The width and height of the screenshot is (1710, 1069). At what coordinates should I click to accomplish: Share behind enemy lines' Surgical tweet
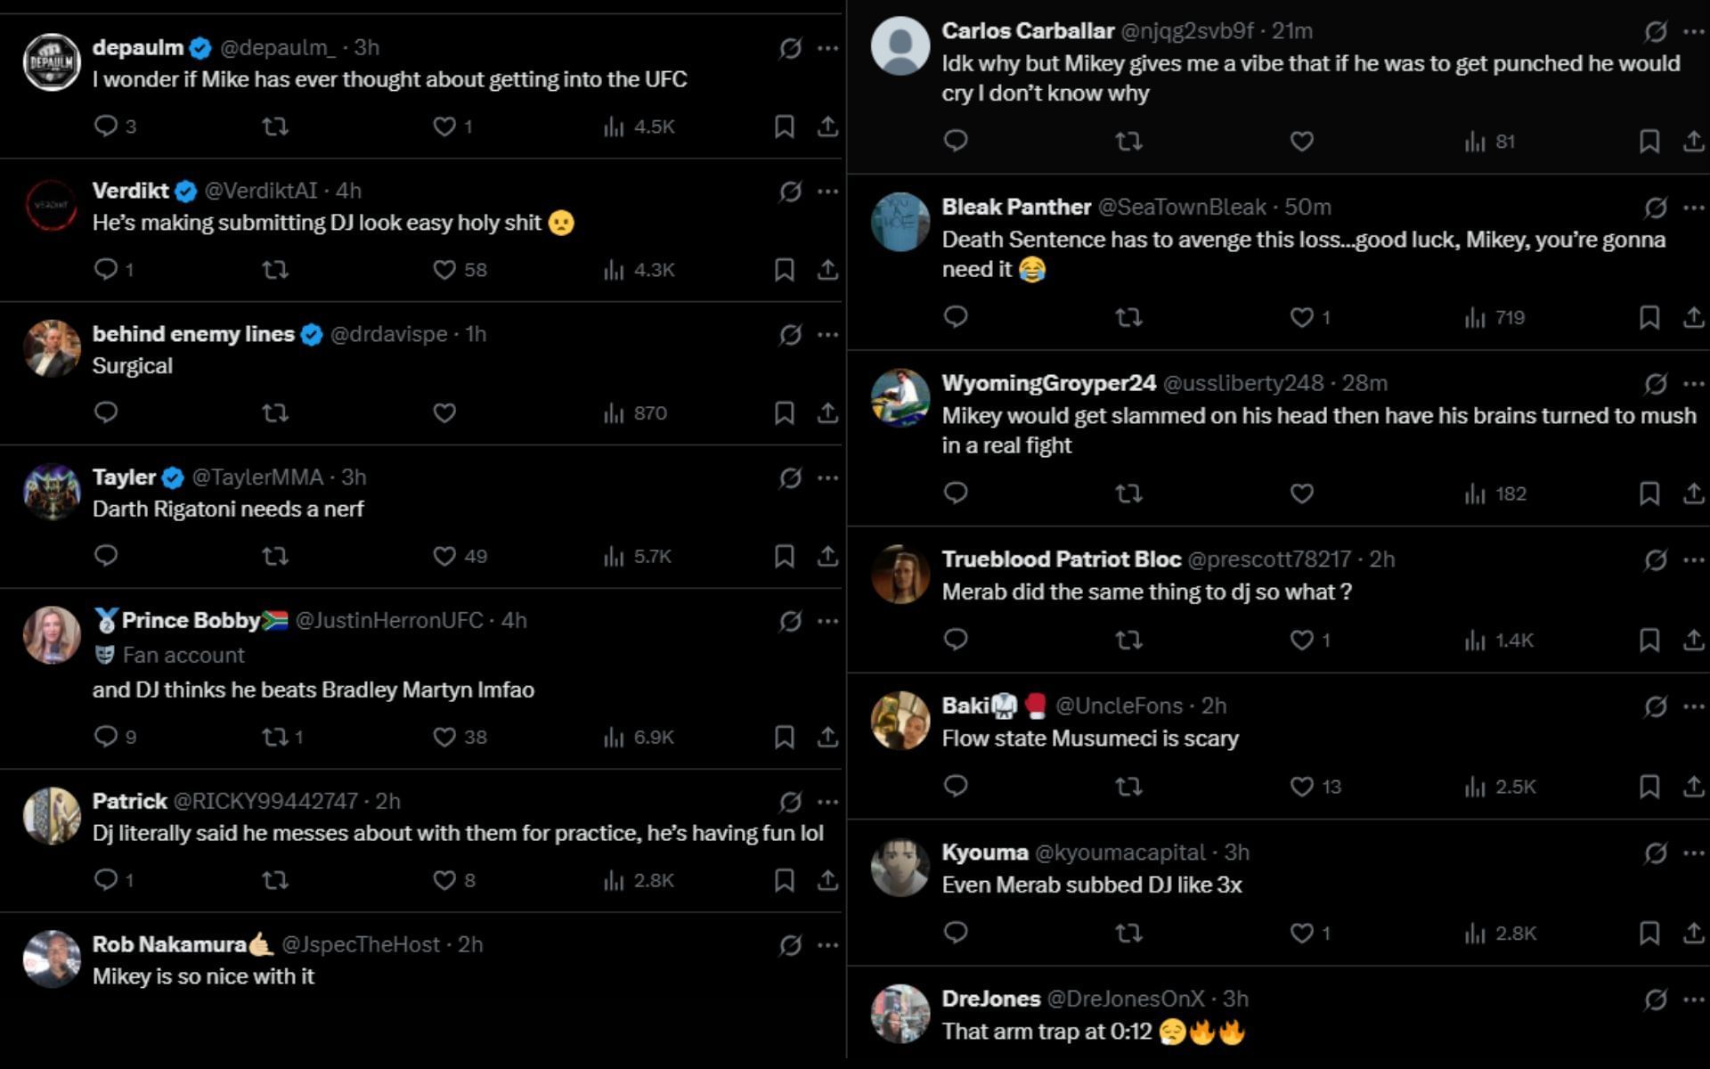(827, 413)
